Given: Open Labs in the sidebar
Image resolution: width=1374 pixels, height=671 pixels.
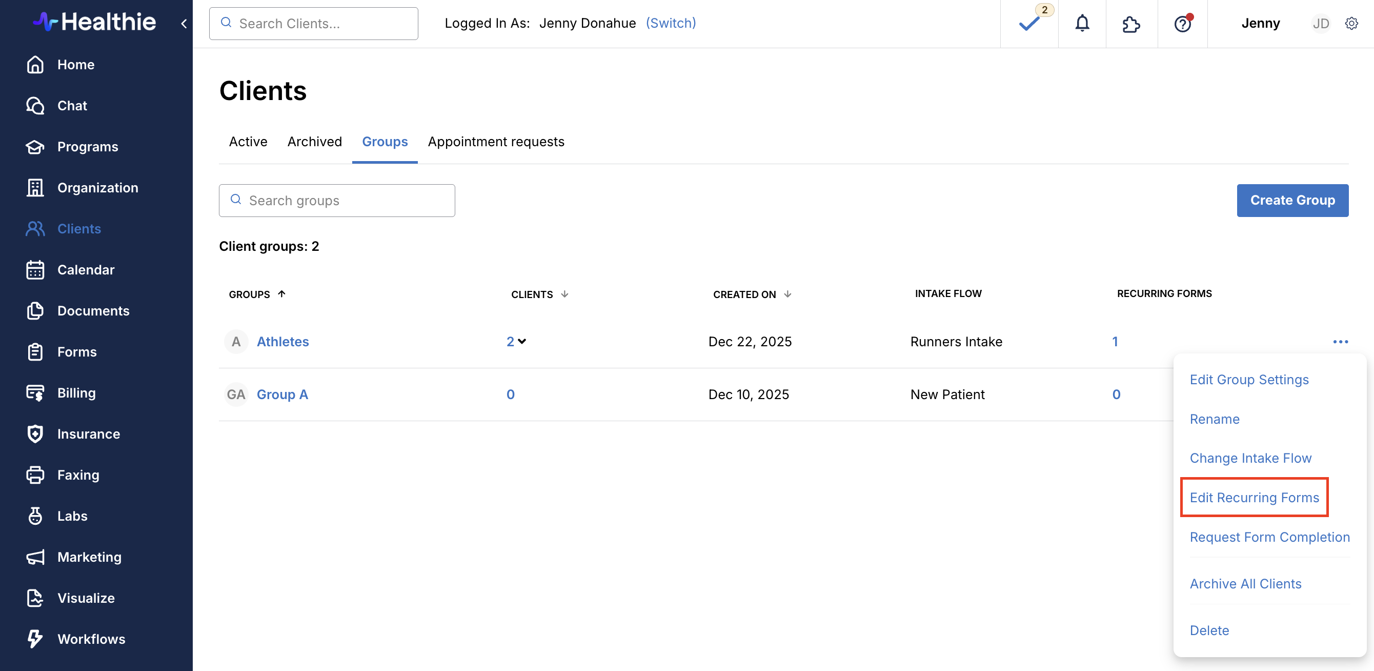Looking at the screenshot, I should click(x=72, y=516).
